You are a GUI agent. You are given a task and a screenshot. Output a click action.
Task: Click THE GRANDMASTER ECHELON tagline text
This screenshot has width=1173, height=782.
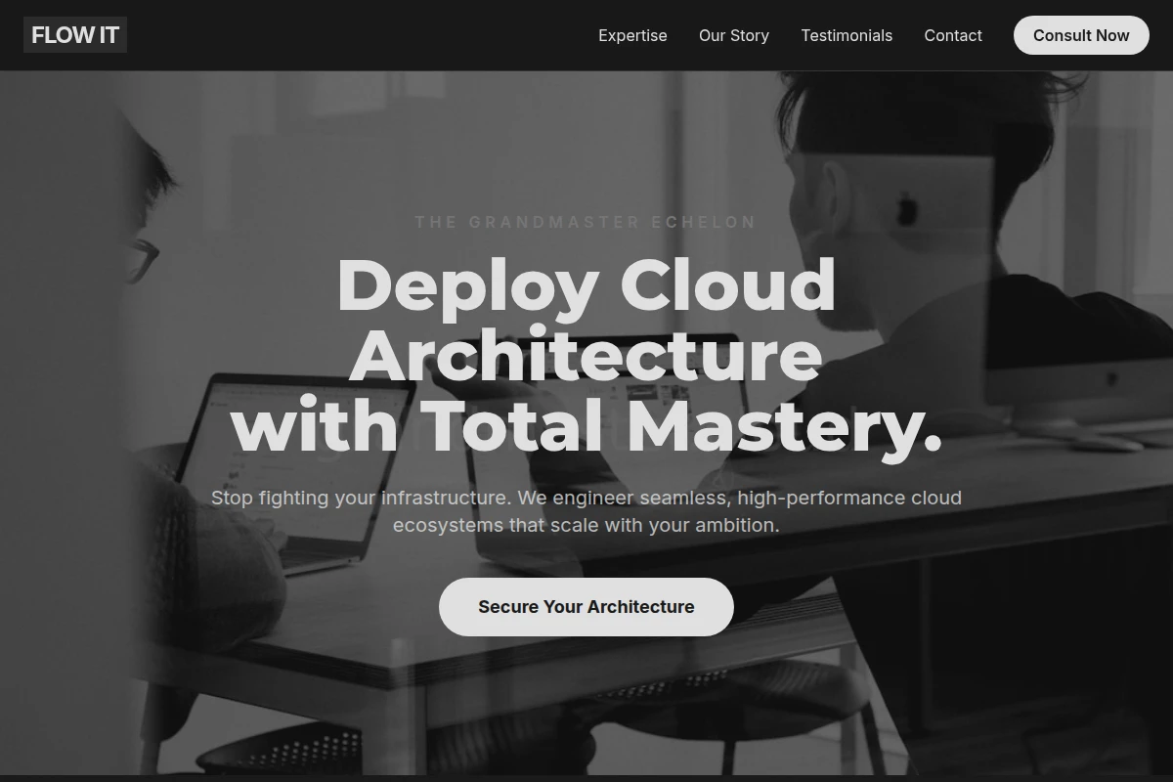tap(586, 222)
